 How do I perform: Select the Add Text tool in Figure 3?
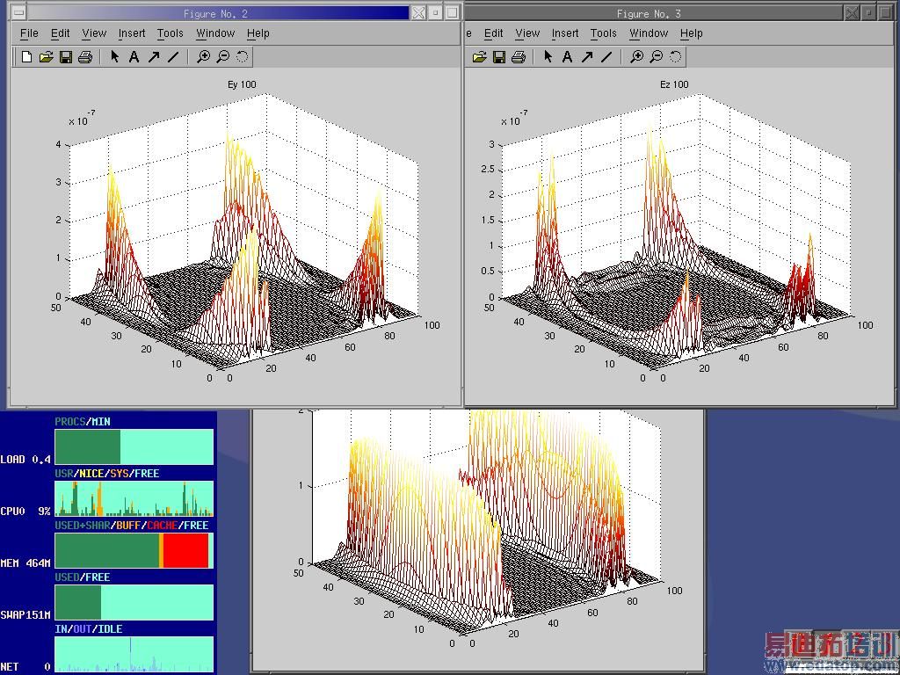pyautogui.click(x=567, y=57)
